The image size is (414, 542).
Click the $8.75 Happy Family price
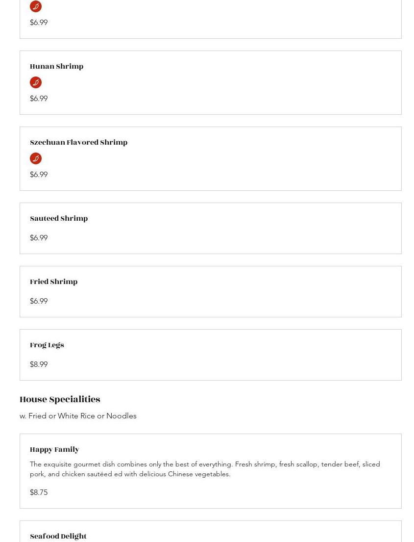click(39, 492)
